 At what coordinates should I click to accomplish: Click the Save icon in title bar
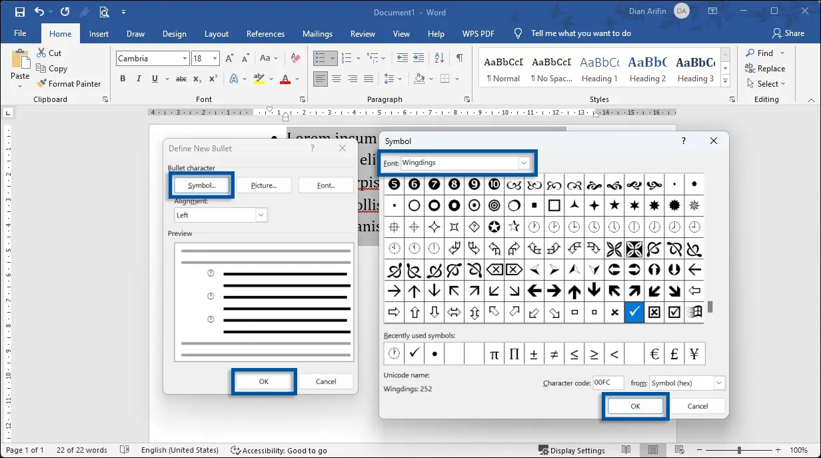[x=20, y=12]
